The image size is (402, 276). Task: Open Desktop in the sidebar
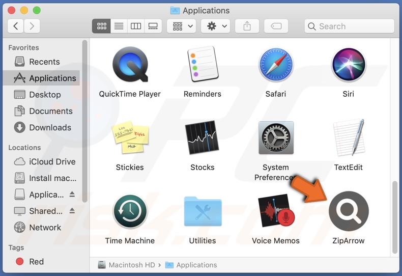click(41, 94)
